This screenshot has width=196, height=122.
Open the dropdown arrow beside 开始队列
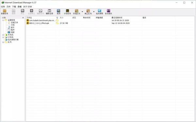82,12
